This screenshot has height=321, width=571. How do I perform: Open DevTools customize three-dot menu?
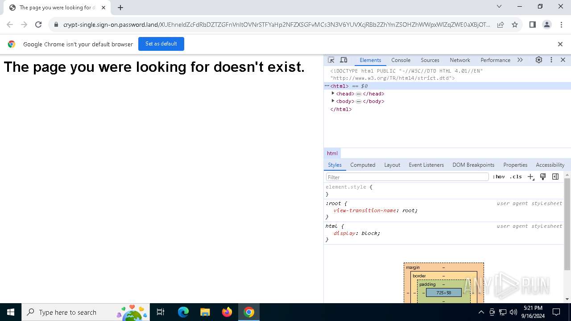[x=551, y=60]
